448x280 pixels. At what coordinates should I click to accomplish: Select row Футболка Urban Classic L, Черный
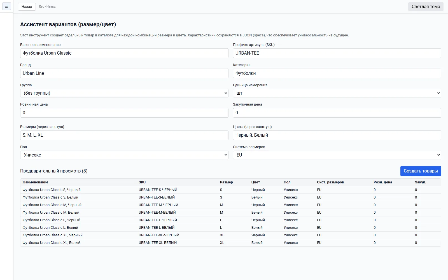click(x=231, y=220)
